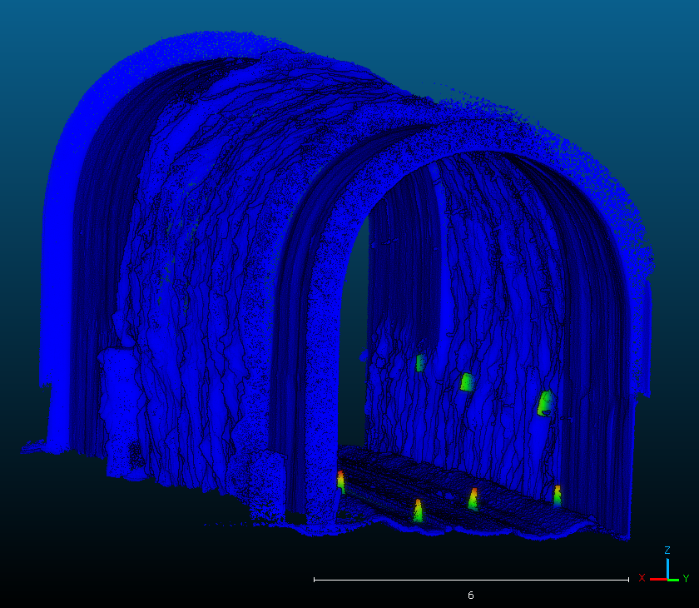Screen dimensions: 699x608
Task: Select the red X axis line of trihedron
Action: 657,578
